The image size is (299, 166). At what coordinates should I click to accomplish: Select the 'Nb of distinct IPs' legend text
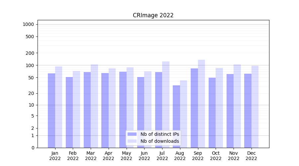(x=159, y=134)
